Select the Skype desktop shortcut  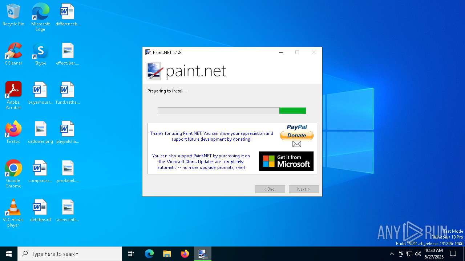[x=40, y=54]
